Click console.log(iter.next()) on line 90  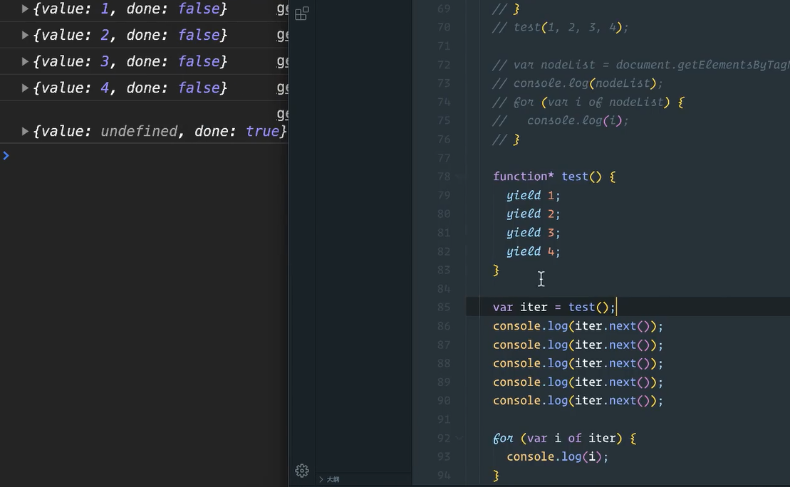click(x=578, y=401)
